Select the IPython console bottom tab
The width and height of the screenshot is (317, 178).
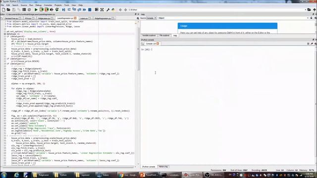pos(149,167)
